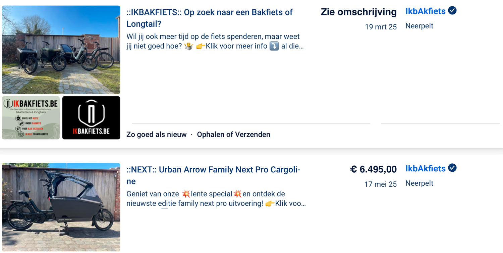Open the Urban Arrow Family Next Pro listing title
Image resolution: width=503 pixels, height=253 pixels.
tap(213, 175)
